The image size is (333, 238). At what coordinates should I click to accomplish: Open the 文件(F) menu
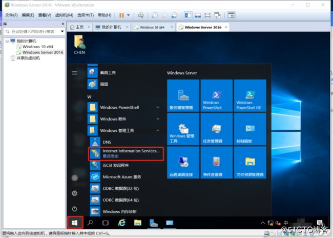11,15
